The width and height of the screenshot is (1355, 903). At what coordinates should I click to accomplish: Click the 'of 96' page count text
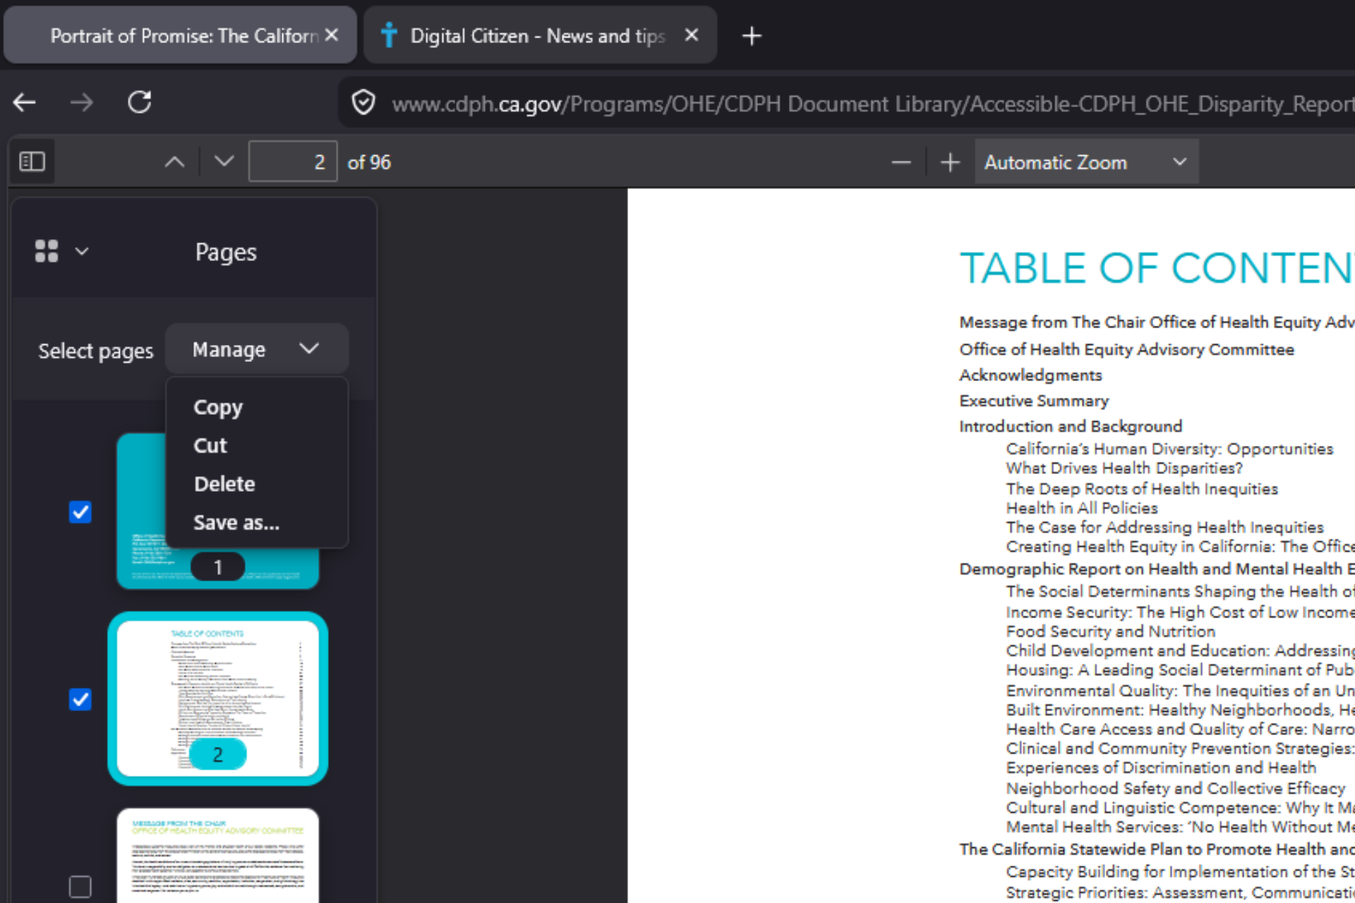tap(368, 162)
